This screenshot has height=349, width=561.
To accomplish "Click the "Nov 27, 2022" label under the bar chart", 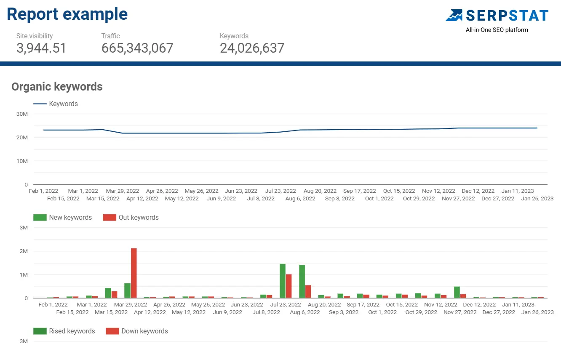I will click(x=460, y=312).
